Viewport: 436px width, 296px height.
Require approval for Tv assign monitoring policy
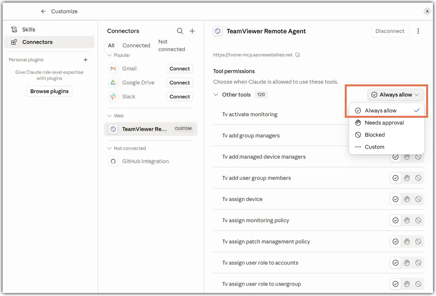pos(407,221)
